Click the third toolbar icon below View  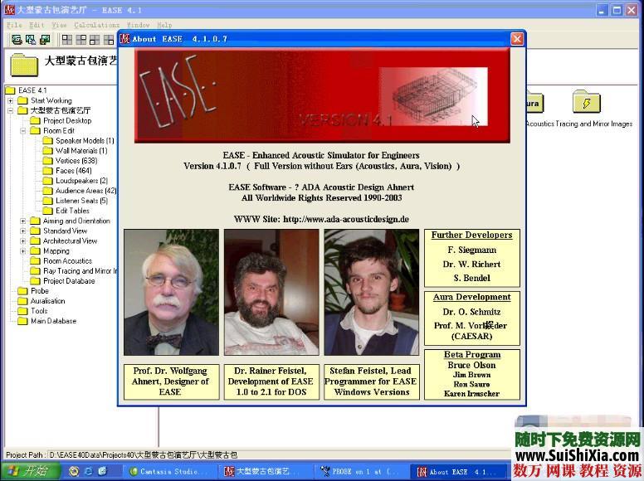click(95, 39)
